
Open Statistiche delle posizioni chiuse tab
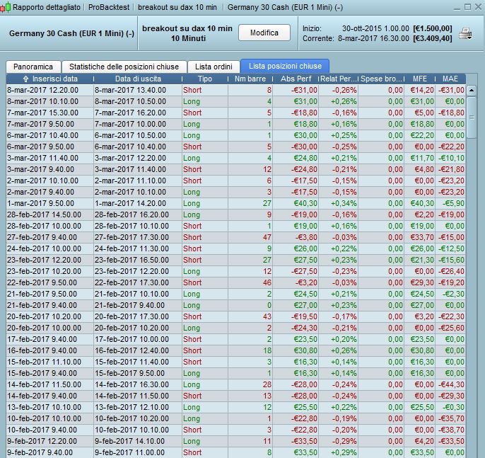[x=124, y=67]
